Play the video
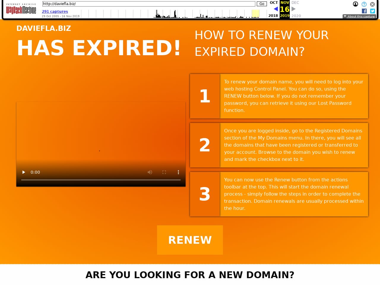Screen dimensions: 380x285 [24, 172]
